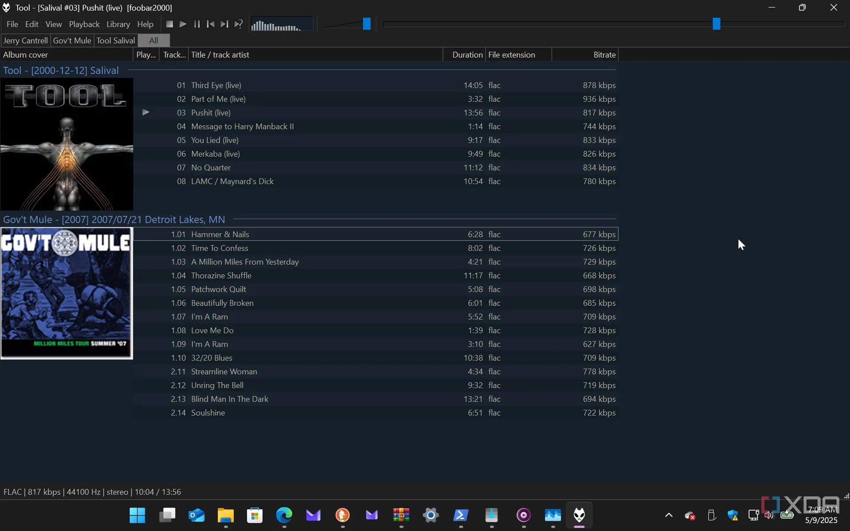Stop playback with the Stop button
This screenshot has width=850, height=531.
tap(169, 24)
